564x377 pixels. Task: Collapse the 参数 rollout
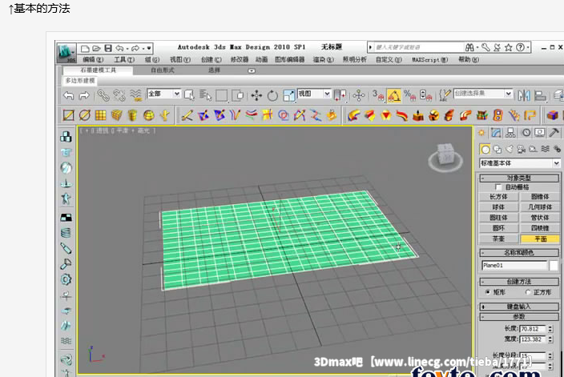coord(519,317)
